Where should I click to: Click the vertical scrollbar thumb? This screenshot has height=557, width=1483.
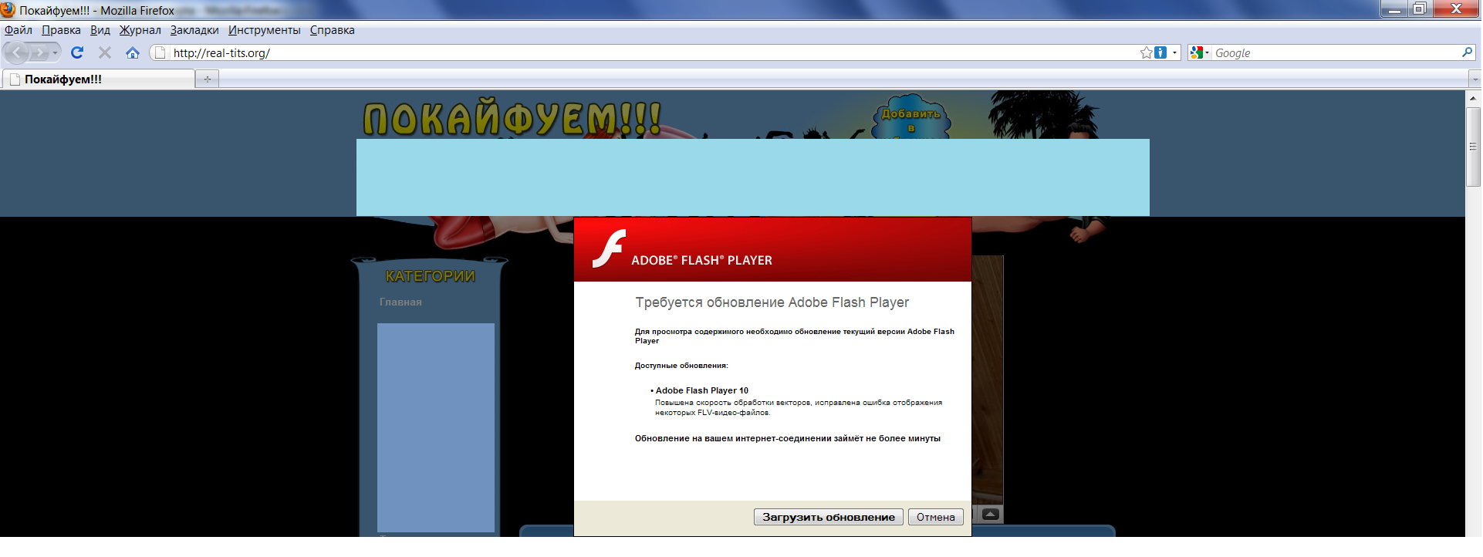point(1473,147)
